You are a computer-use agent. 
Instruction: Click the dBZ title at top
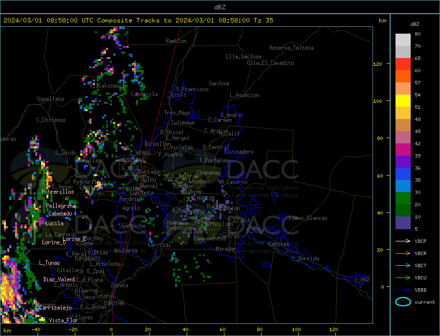pos(220,7)
